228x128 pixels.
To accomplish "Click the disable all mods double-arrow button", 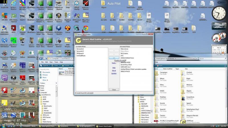I will coord(114,58).
